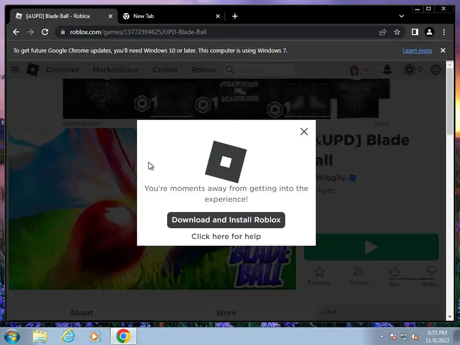Open the Chrome three-dot menu

tap(444, 32)
